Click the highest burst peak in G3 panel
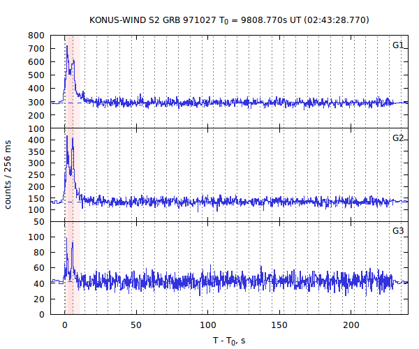Image resolution: width=419 pixels, height=349 pixels. pyautogui.click(x=66, y=238)
